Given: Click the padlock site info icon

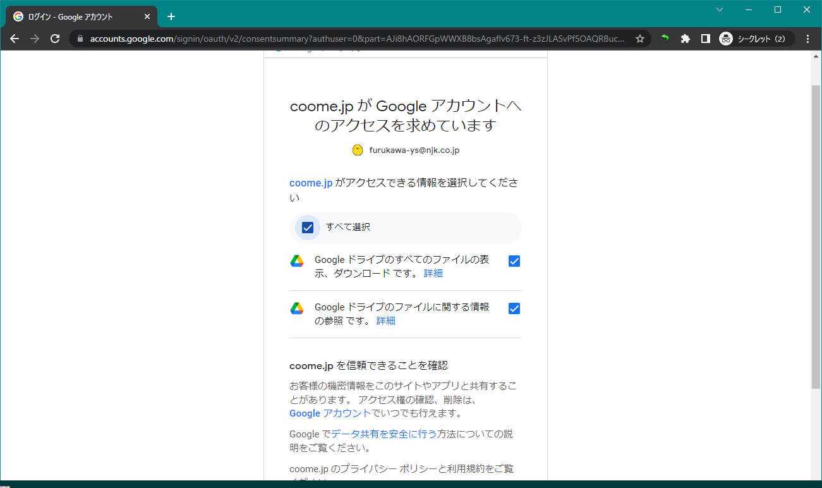Looking at the screenshot, I should tap(80, 39).
